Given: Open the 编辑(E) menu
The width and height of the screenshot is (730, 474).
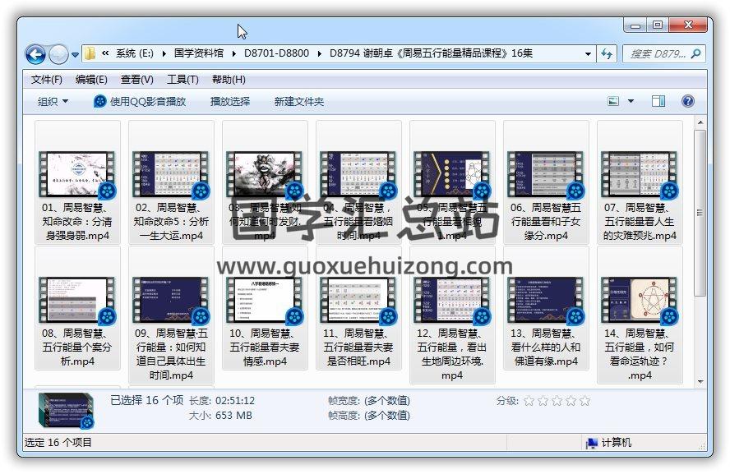Looking at the screenshot, I should pos(91,80).
